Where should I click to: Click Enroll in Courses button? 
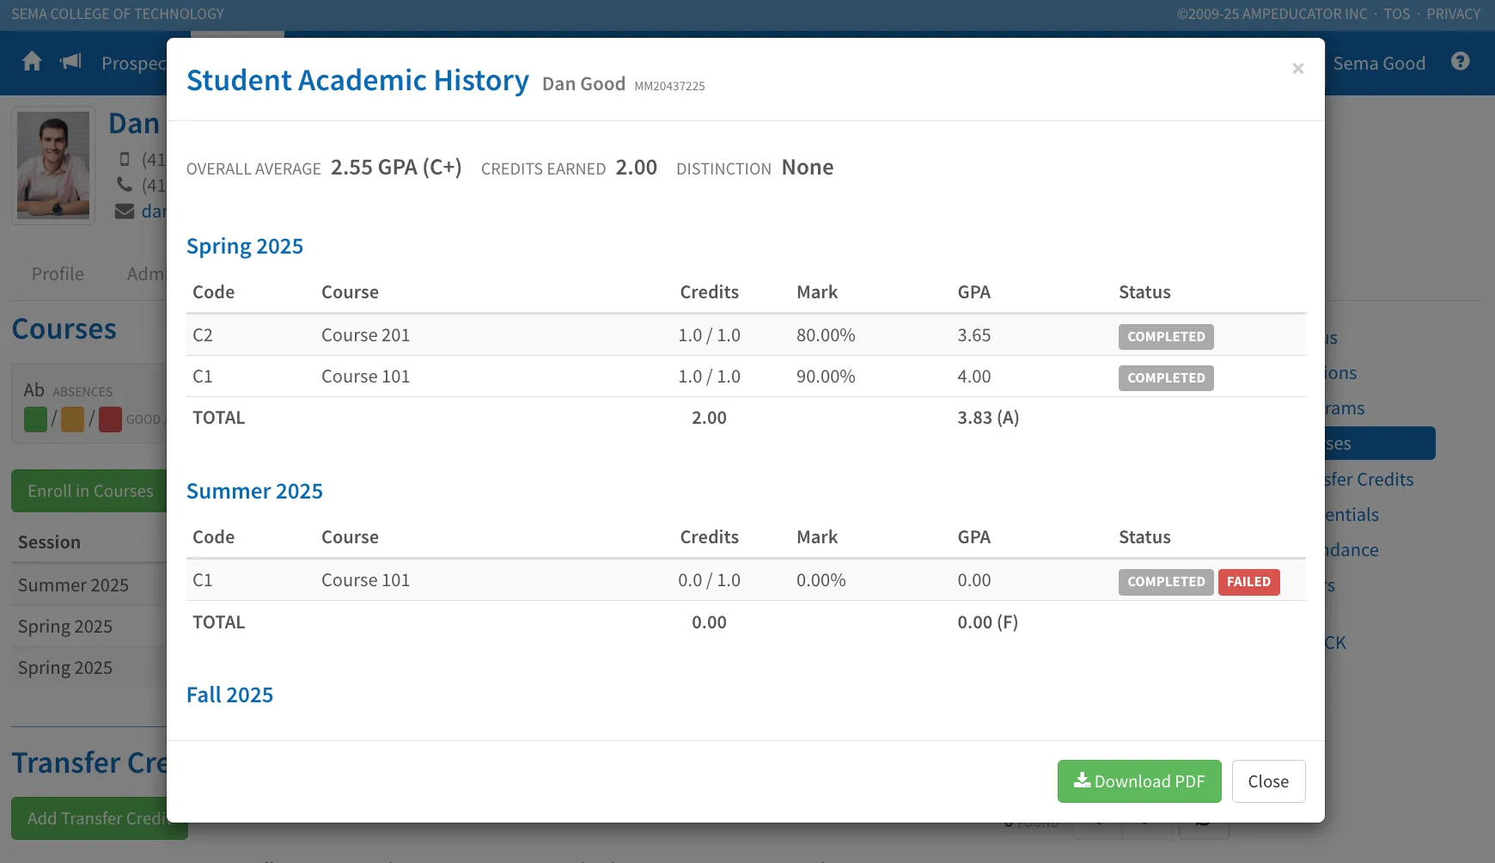(x=89, y=491)
